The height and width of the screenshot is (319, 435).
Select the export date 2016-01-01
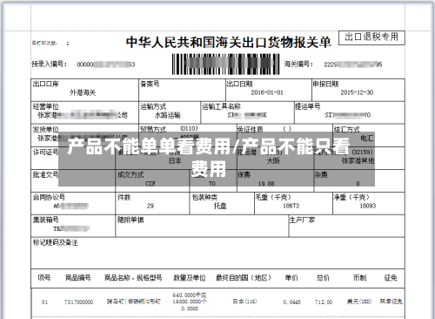(267, 92)
